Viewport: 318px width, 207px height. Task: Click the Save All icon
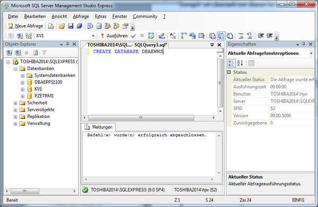pos(79,26)
